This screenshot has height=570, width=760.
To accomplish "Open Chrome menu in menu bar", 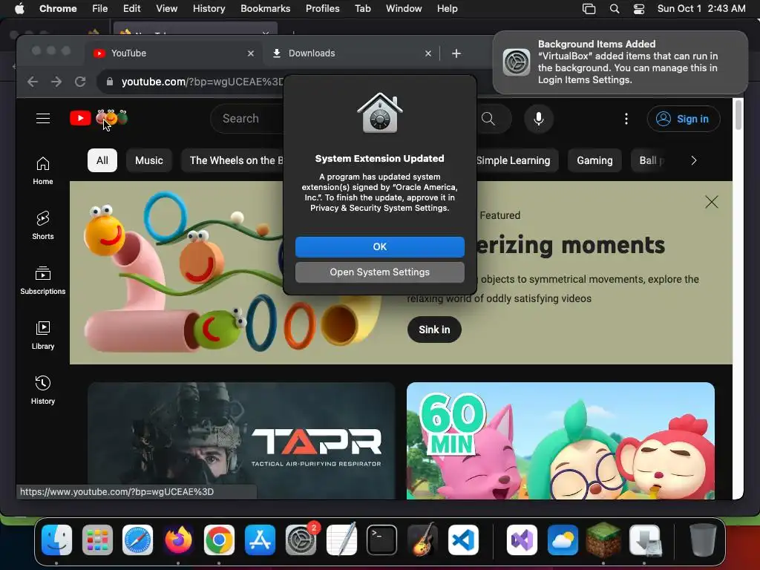I will pos(58,9).
